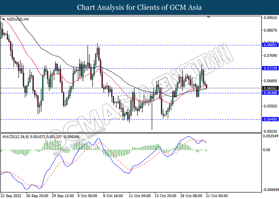This screenshot has width=279, height=199.
Task: Click the 0.55030 price axis value
Action: point(271,131)
